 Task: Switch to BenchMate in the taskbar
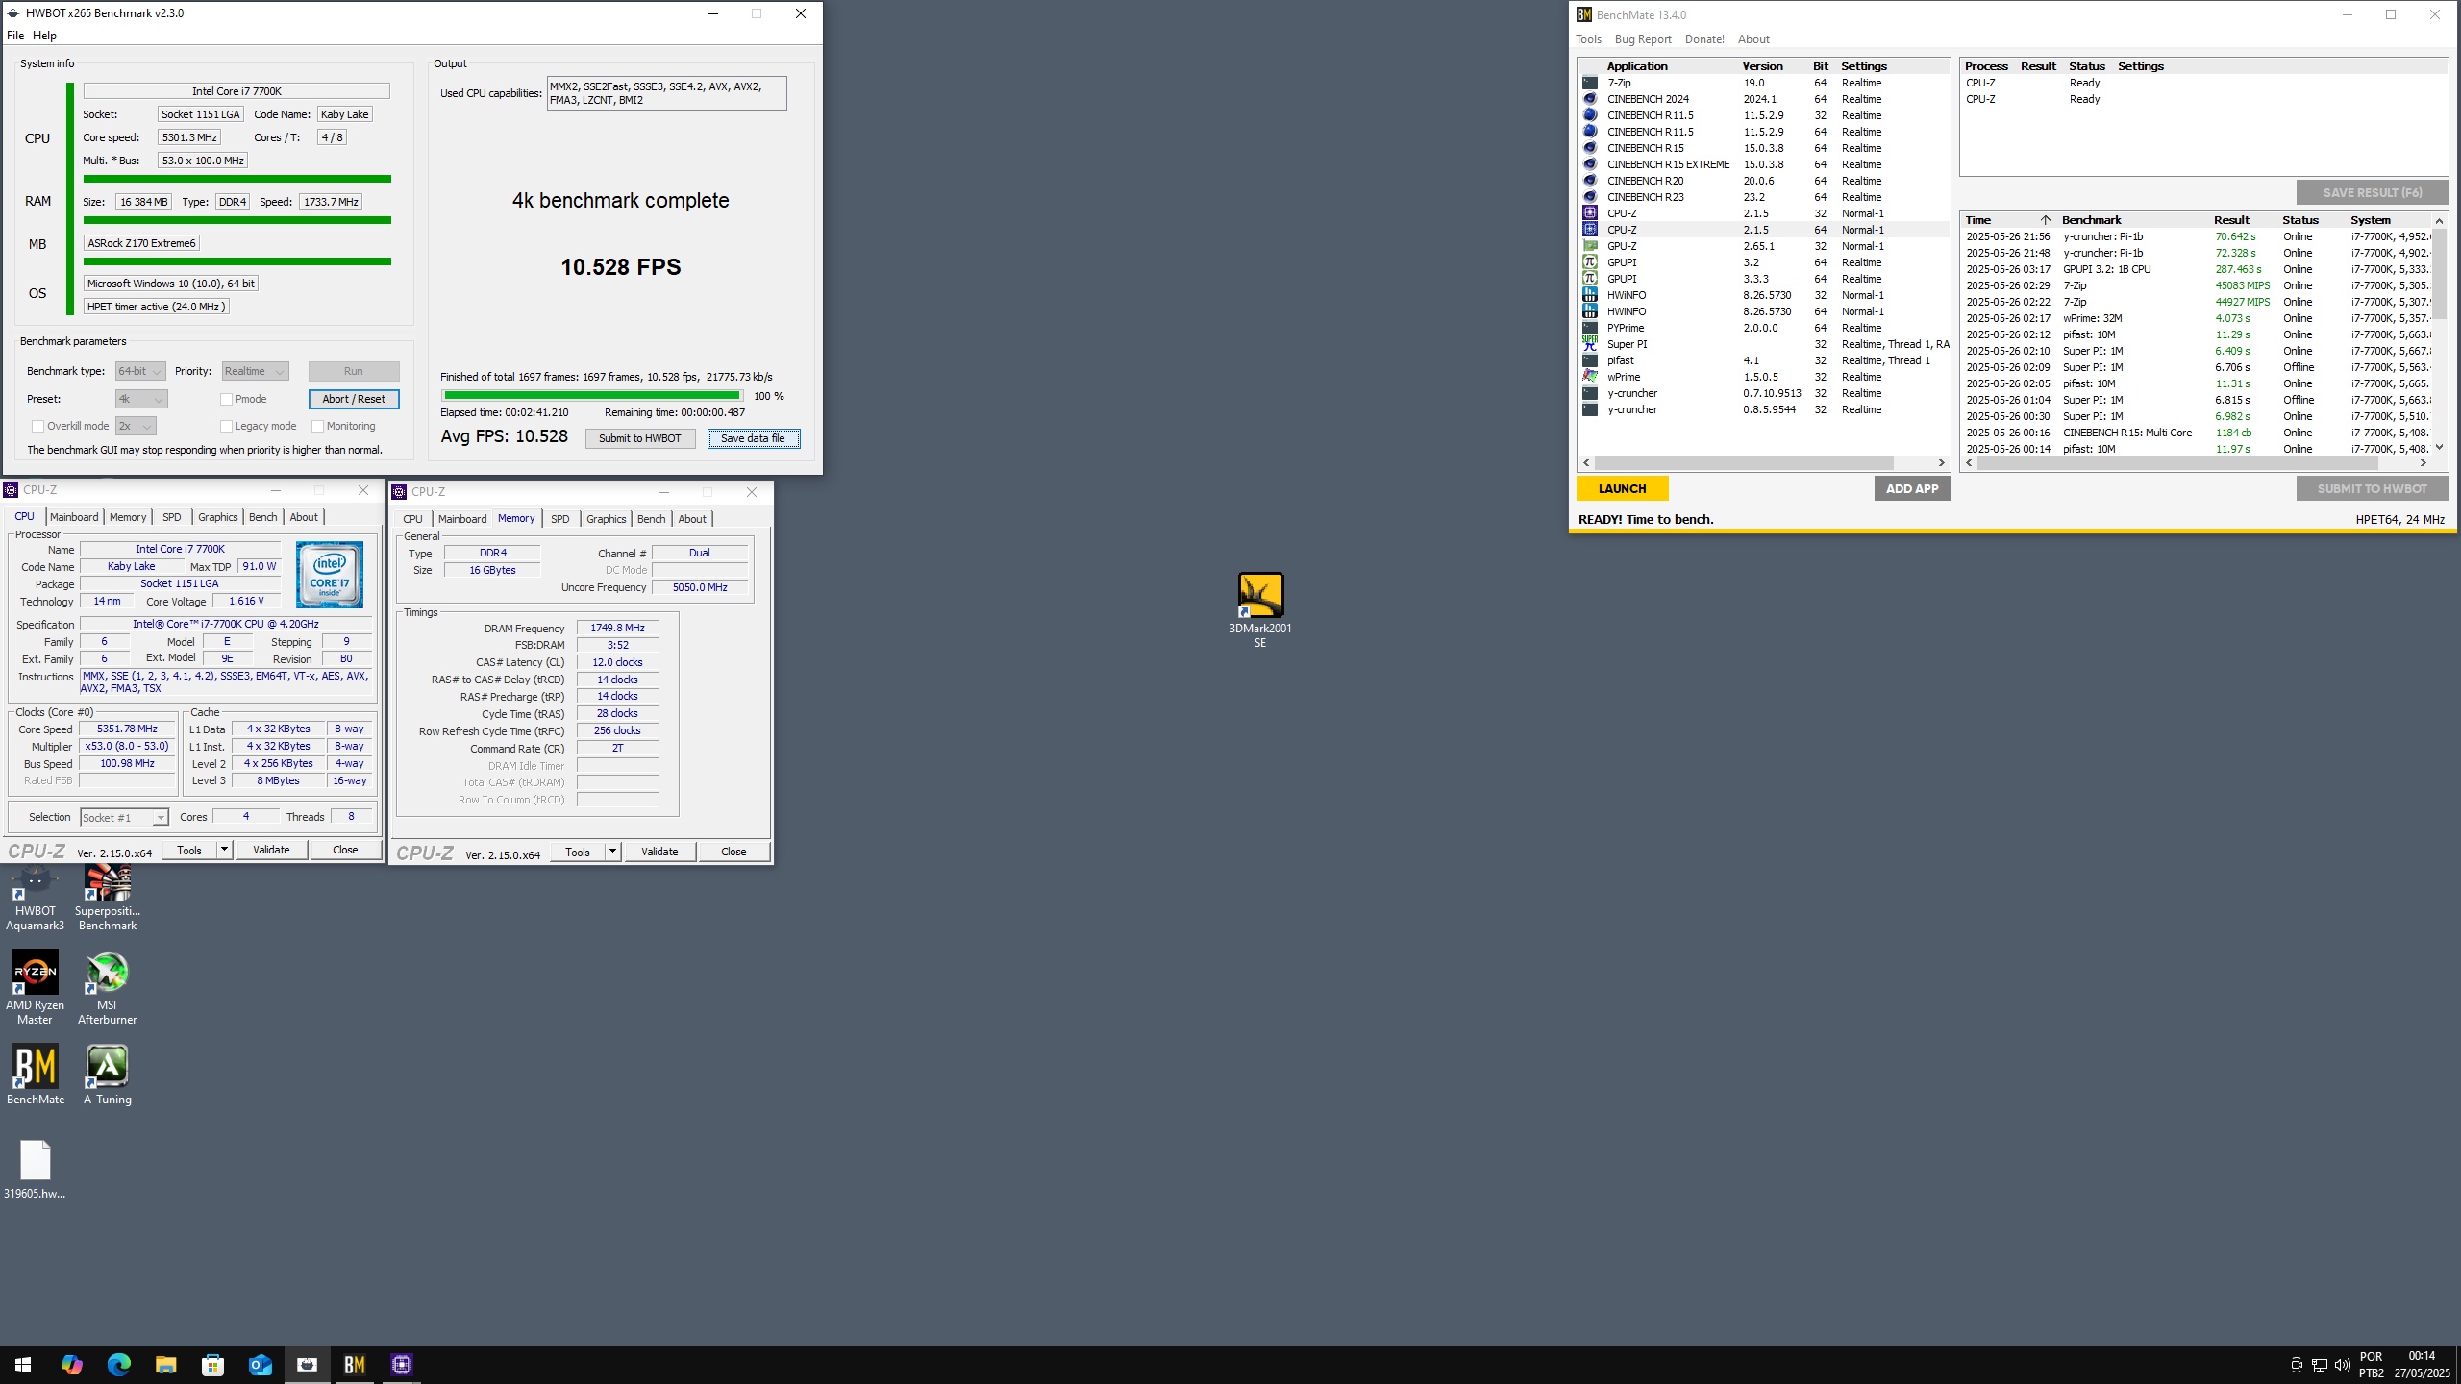point(354,1365)
